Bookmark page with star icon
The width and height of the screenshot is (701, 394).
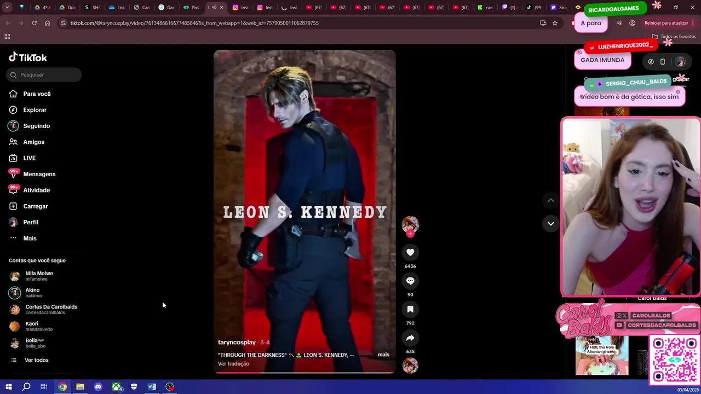pos(555,23)
